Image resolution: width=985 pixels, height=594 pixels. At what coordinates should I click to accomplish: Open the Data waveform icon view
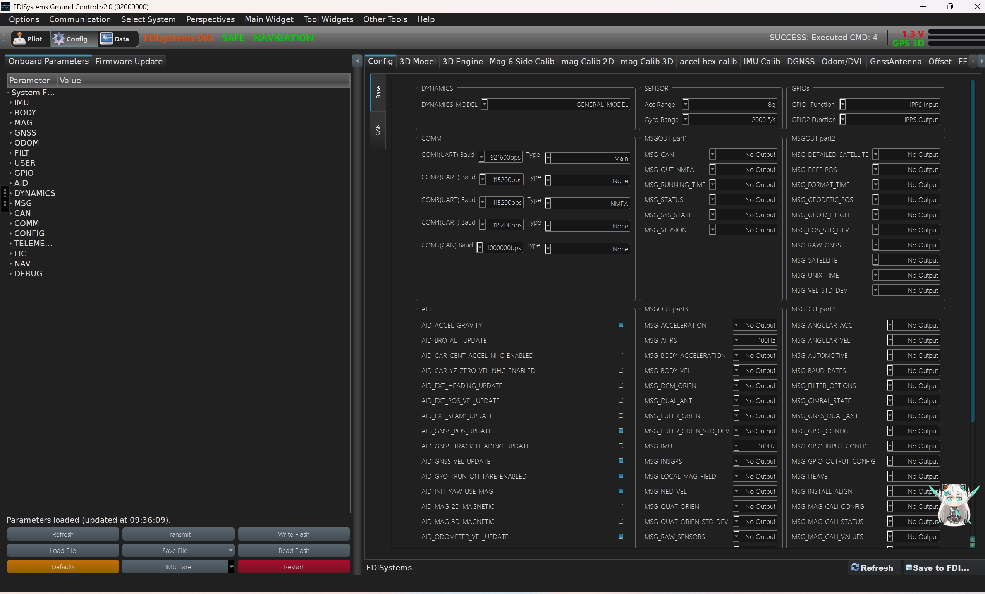pos(107,38)
